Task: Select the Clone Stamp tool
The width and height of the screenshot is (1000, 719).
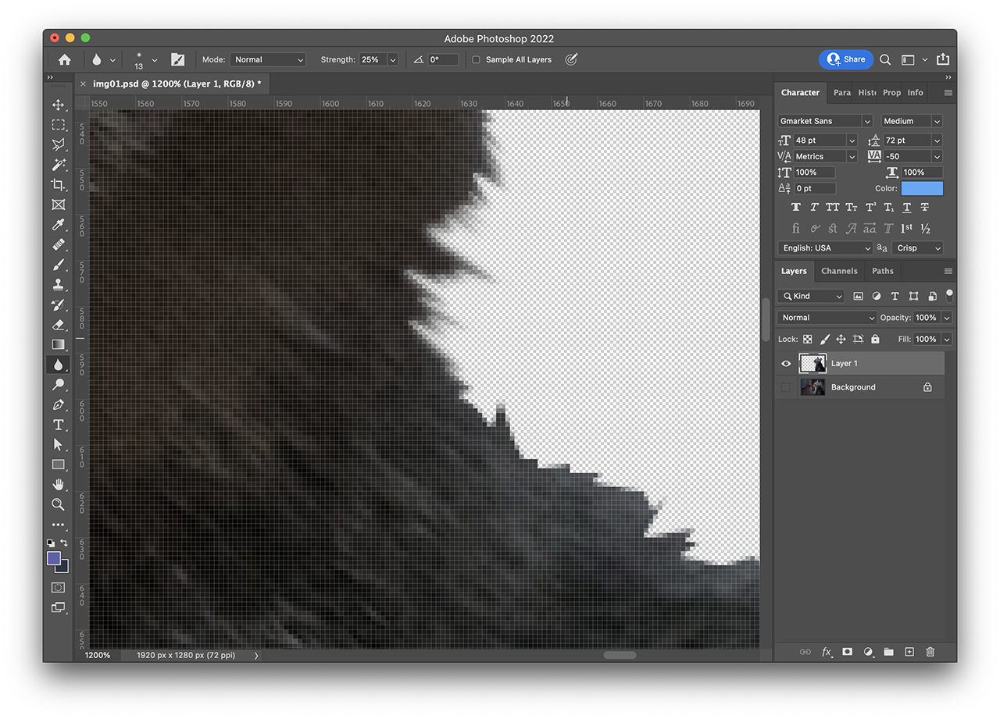Action: (x=58, y=285)
